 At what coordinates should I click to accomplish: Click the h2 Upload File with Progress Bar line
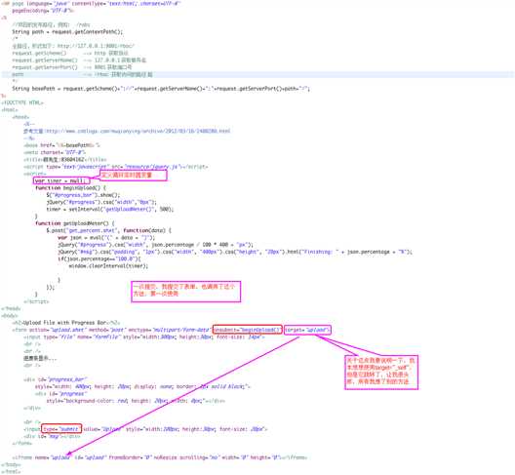pos(66,323)
